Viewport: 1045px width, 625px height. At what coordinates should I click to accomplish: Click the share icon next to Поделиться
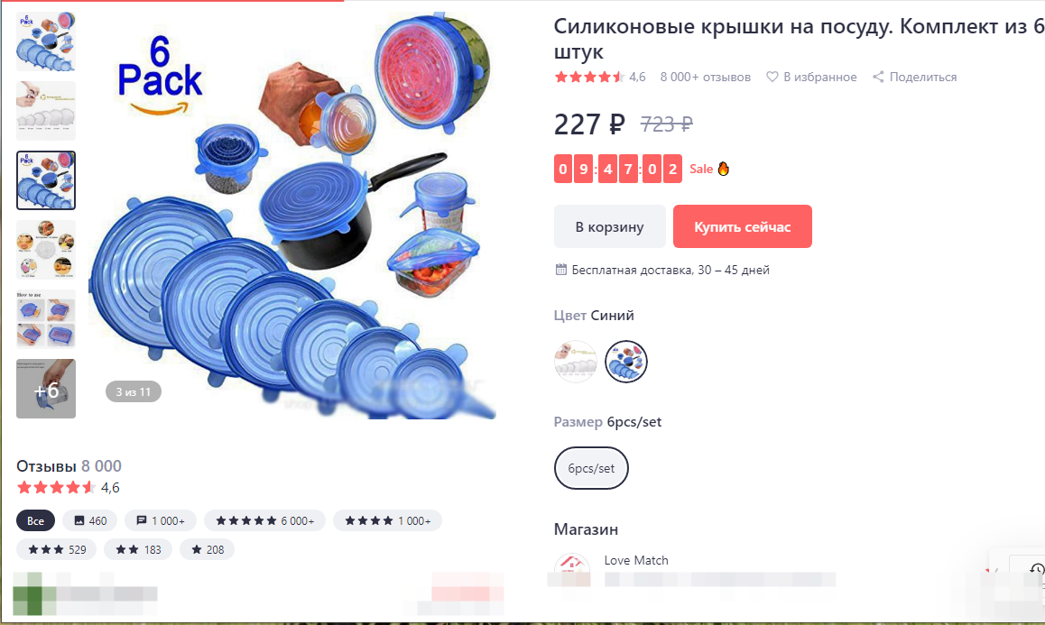click(x=878, y=77)
